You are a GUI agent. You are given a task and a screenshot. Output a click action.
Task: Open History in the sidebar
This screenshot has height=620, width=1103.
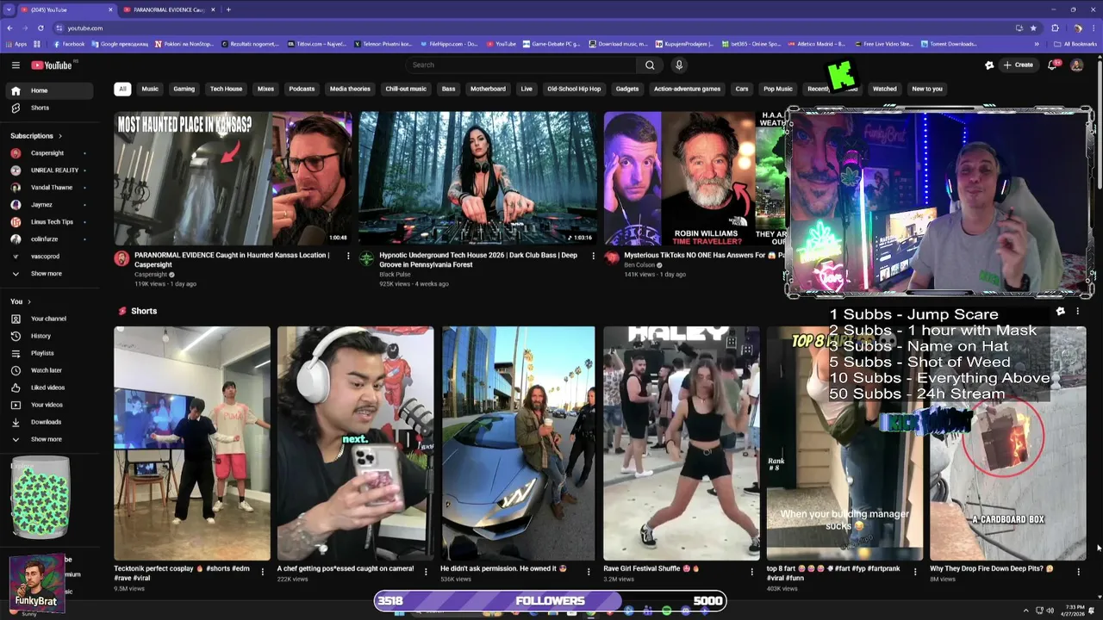[x=50, y=336]
